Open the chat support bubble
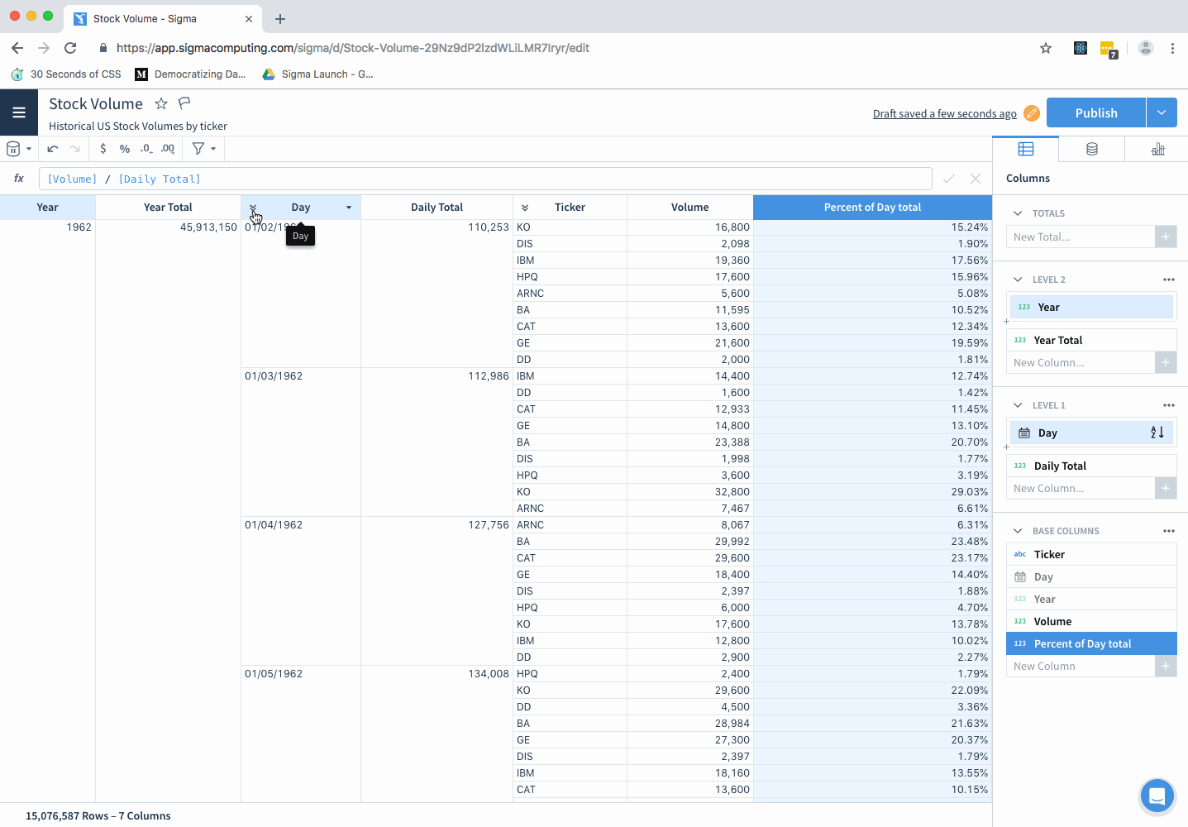This screenshot has height=827, width=1188. tap(1157, 796)
